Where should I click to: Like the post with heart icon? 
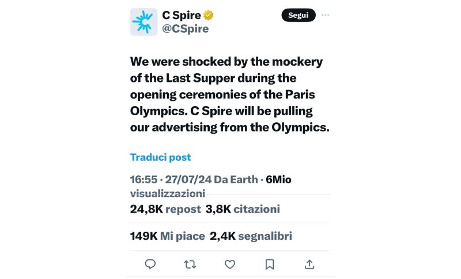coord(230,264)
